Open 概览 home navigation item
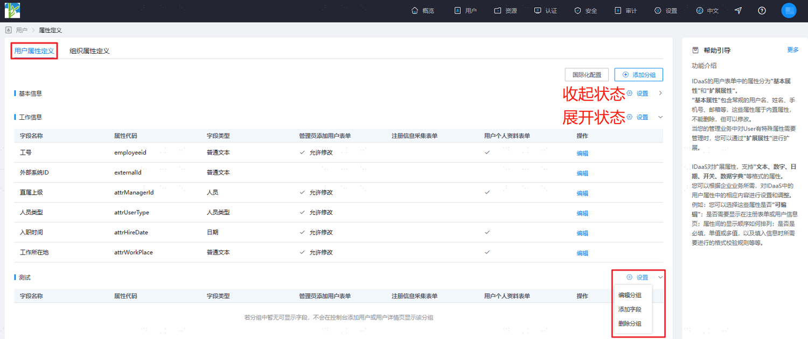Screen dimensions: 808x339 423,11
